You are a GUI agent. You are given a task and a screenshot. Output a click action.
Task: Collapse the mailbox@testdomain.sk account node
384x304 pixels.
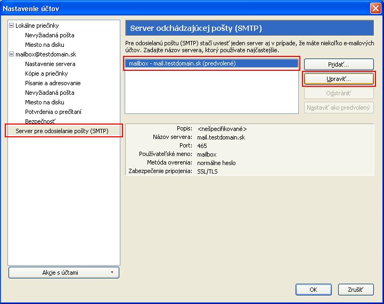tap(11, 54)
